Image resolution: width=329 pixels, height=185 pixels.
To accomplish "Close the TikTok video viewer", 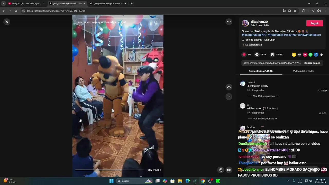I will pyautogui.click(x=7, y=22).
